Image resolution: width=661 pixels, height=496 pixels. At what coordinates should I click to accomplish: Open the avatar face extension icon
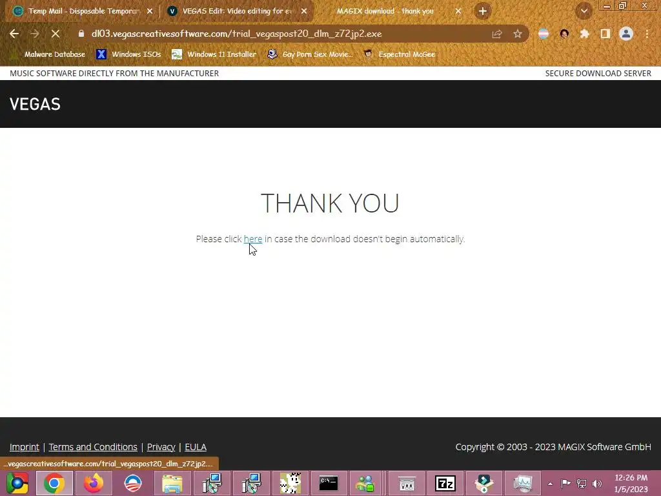click(564, 34)
